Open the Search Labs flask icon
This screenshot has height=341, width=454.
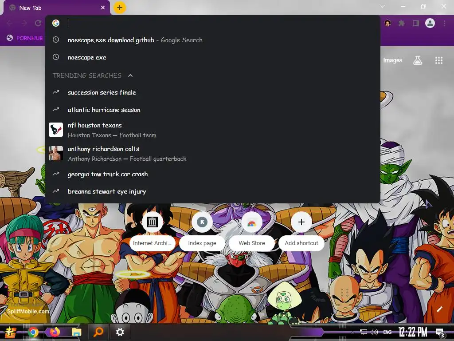pos(418,60)
